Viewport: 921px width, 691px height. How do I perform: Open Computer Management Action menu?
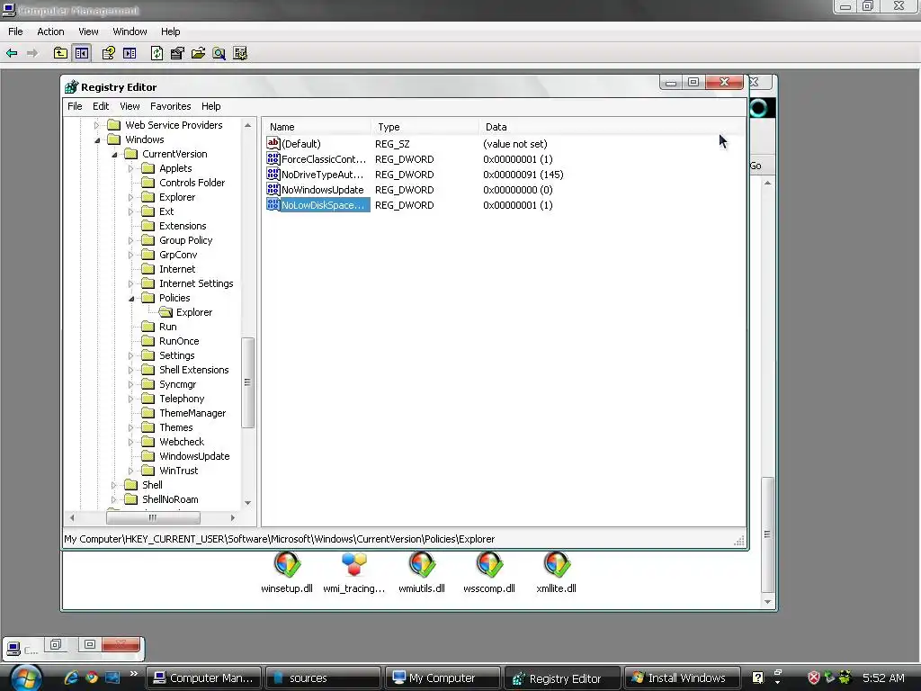[50, 31]
